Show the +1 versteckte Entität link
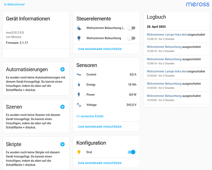The width and height of the screenshot is (212, 170). [90, 116]
